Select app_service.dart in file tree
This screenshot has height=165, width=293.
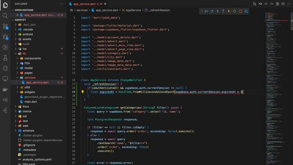(x=38, y=82)
